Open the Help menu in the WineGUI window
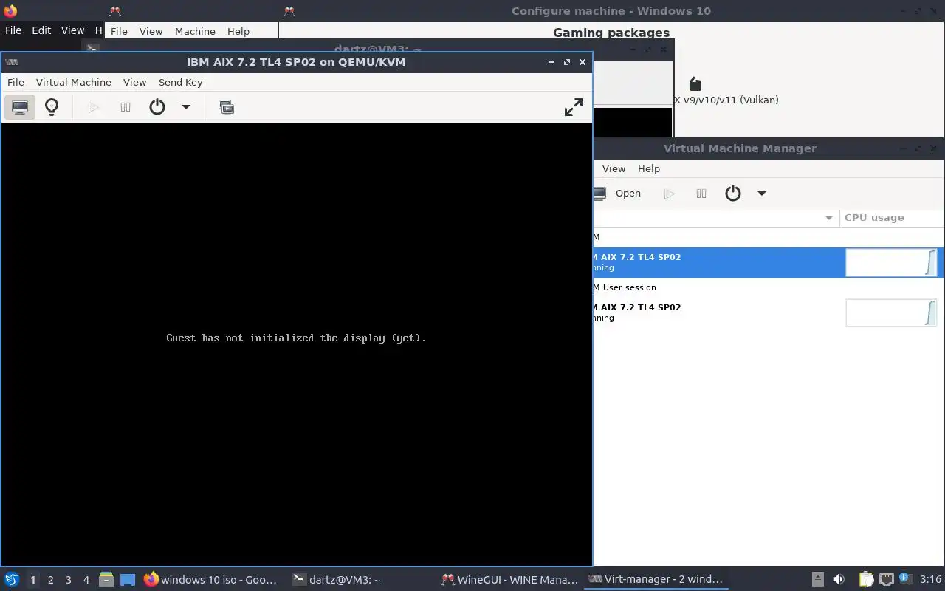The width and height of the screenshot is (945, 591). click(238, 31)
